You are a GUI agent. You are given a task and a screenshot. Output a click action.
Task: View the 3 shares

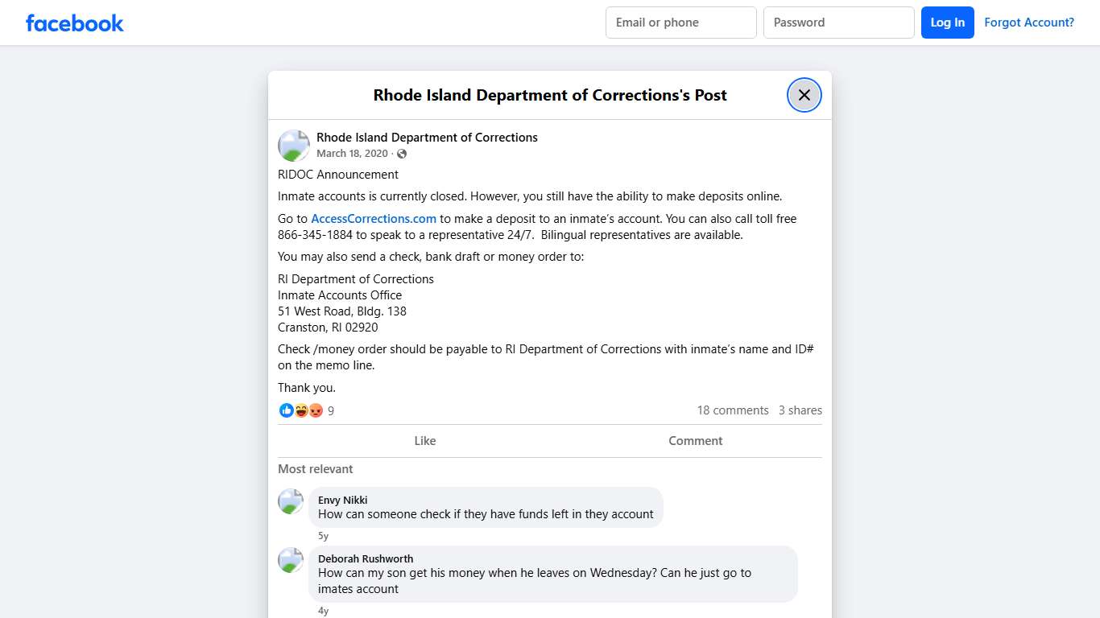(x=800, y=410)
